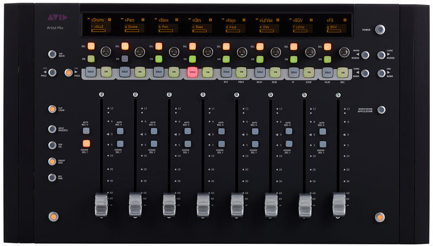Toggle the small ON button beside vDrums knob

91,59
